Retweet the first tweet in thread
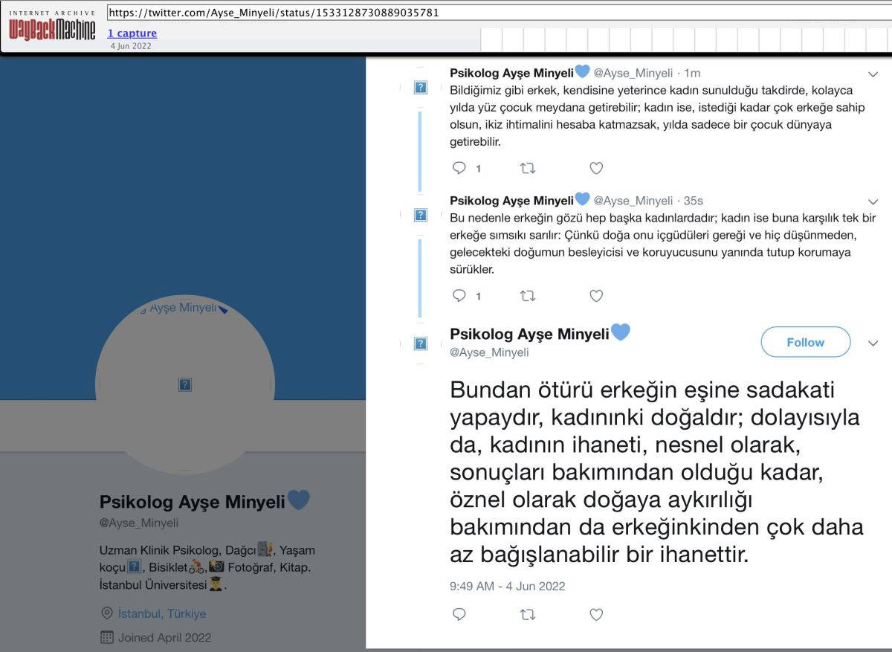The image size is (892, 652). click(528, 168)
